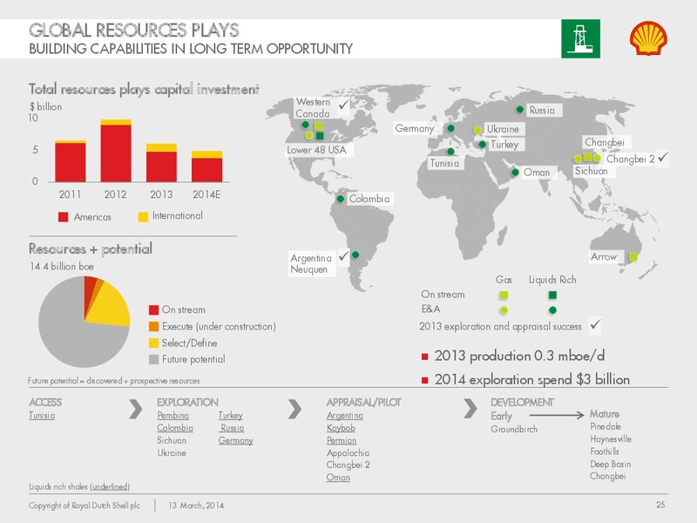Click the checkmark next to Argentina Neuquen
This screenshot has width=697, height=523.
point(343,256)
